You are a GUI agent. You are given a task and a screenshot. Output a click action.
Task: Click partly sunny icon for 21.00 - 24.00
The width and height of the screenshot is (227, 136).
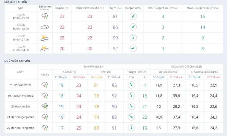[x=44, y=48]
